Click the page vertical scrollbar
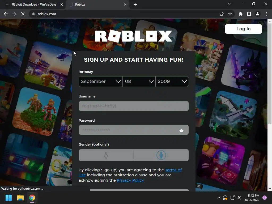This screenshot has width=272, height=204. coord(270,74)
